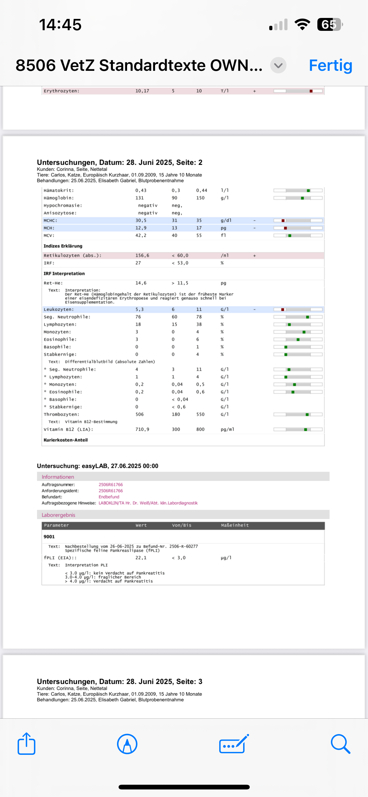Tap the Erythrozyten range indicator bar
The height and width of the screenshot is (797, 368).
click(298, 91)
